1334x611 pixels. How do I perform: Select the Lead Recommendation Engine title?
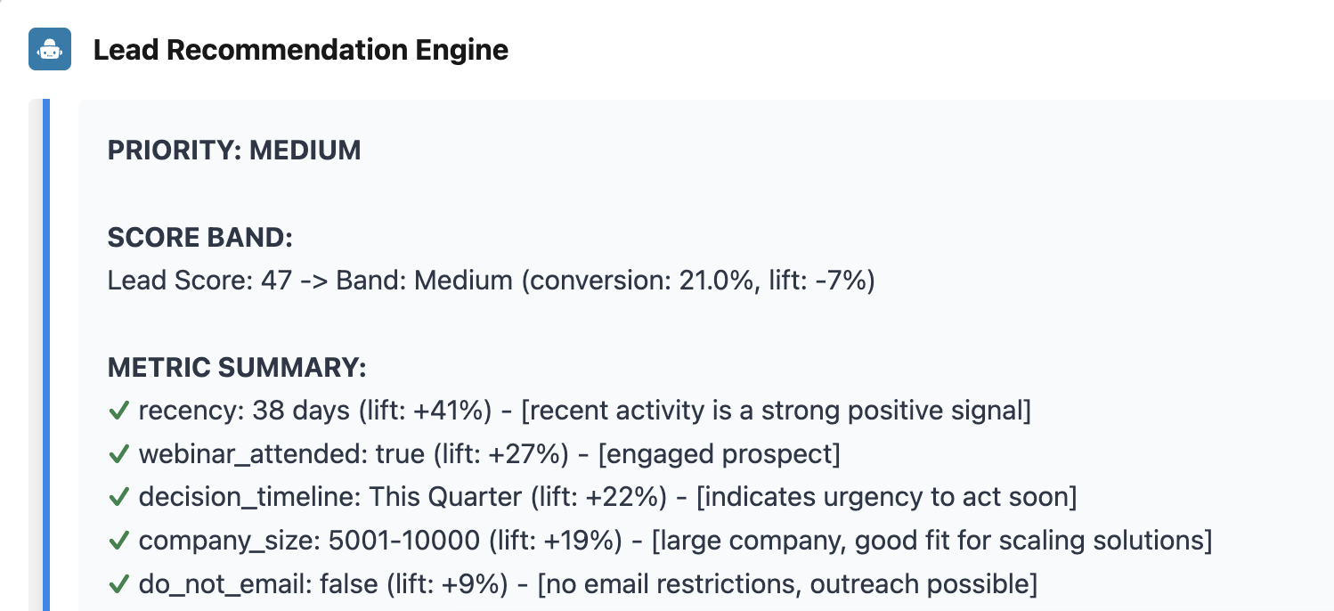[x=301, y=50]
